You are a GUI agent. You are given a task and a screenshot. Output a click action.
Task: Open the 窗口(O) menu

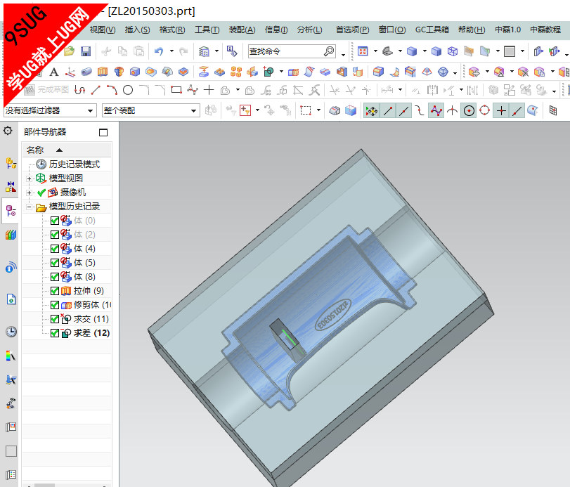392,30
